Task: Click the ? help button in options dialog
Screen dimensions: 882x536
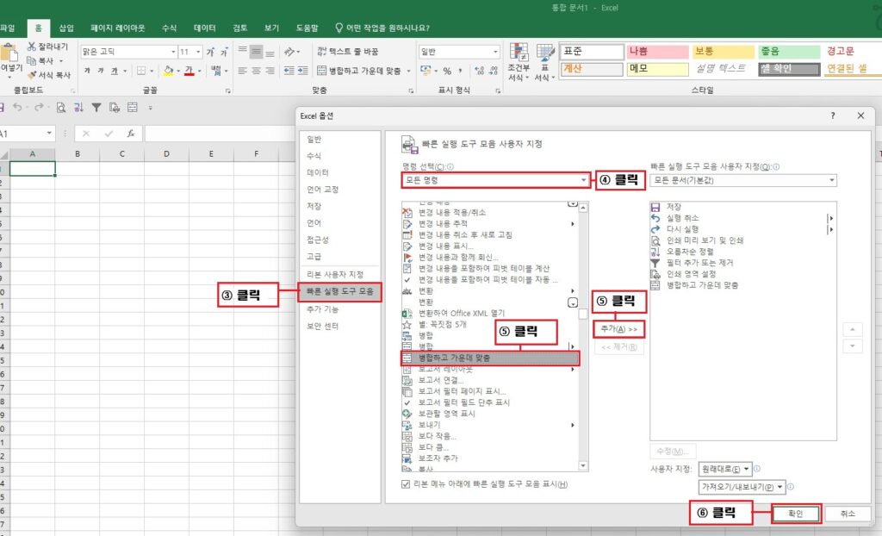Action: tap(833, 115)
